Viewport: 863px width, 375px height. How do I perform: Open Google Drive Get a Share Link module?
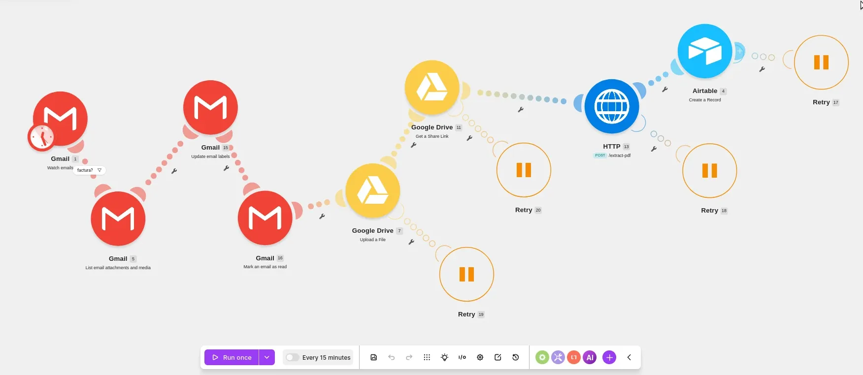432,87
